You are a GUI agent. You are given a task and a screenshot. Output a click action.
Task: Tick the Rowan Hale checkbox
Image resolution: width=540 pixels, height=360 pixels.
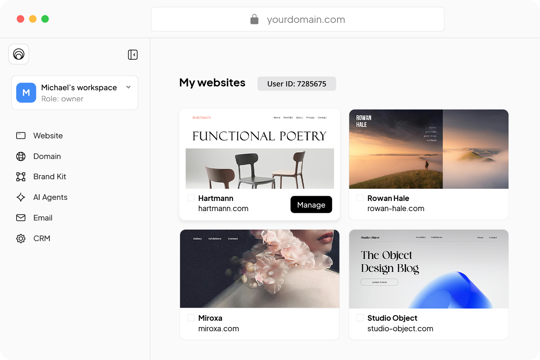click(x=360, y=198)
